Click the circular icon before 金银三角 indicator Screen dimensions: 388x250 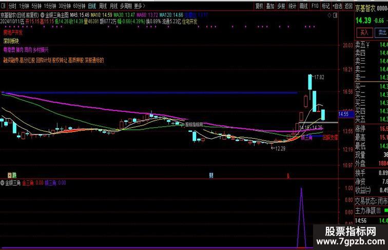3,183
